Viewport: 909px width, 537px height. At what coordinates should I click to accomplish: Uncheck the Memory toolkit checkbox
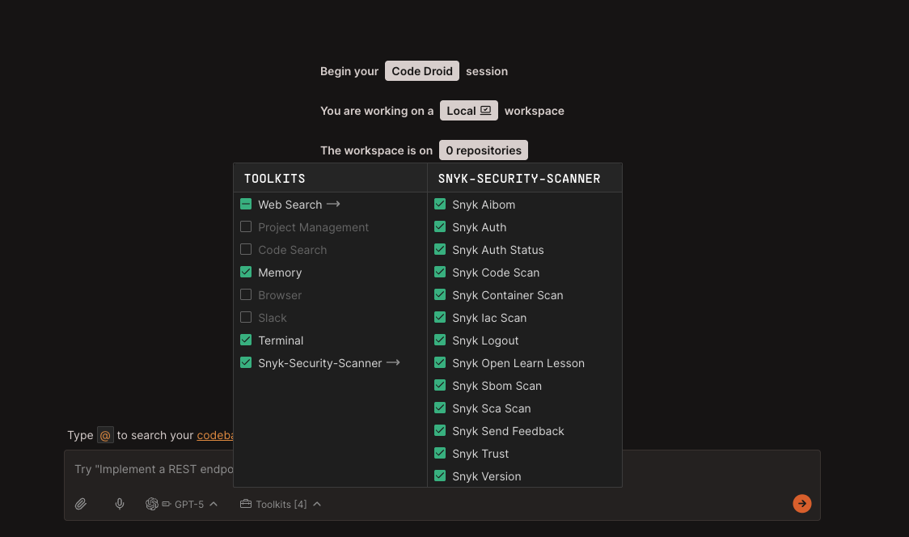(246, 273)
